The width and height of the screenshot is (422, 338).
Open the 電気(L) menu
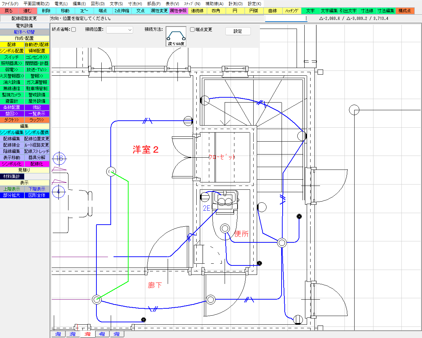click(x=61, y=3)
